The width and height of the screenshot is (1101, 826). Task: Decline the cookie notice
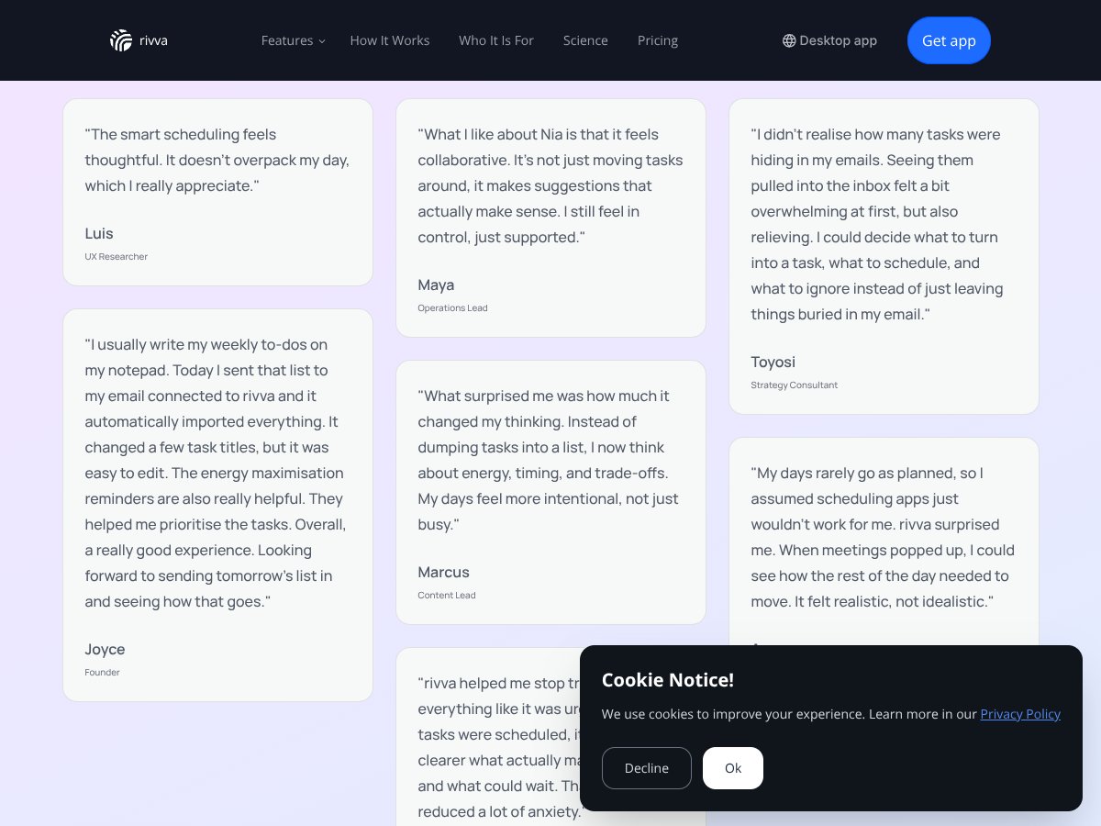coord(646,768)
